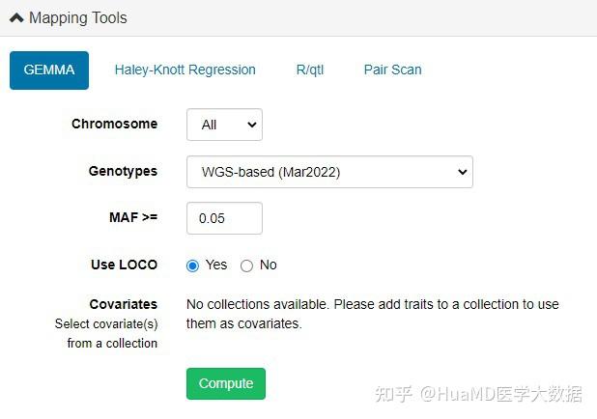Switch to the GEMMA tab
Viewport: 597px width, 419px height.
[49, 70]
